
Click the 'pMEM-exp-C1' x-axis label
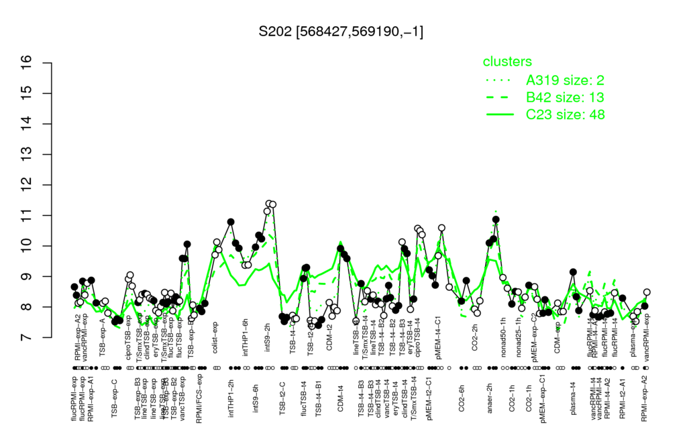coord(543,398)
